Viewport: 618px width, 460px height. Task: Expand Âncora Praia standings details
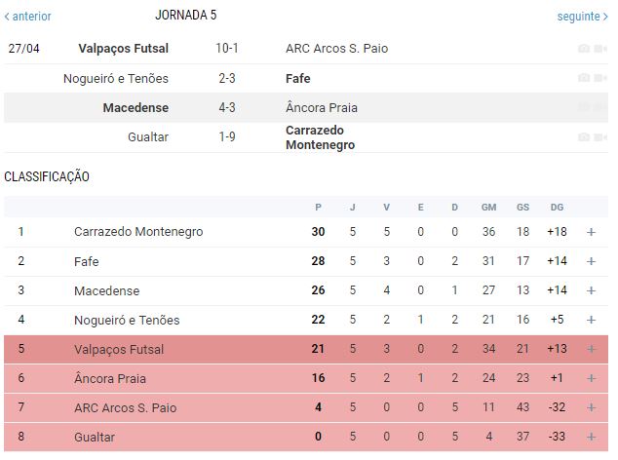pos(591,378)
